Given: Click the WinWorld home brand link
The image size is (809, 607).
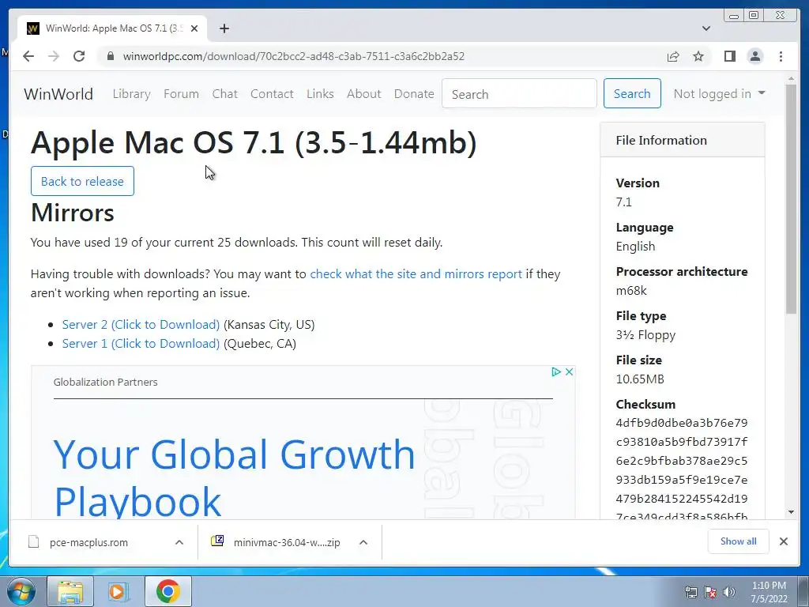Looking at the screenshot, I should point(58,94).
